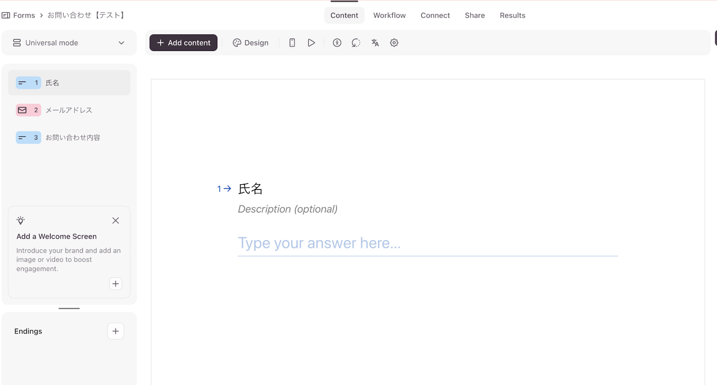Click the AI refresh chat icon
717x385 pixels.
[x=356, y=43]
